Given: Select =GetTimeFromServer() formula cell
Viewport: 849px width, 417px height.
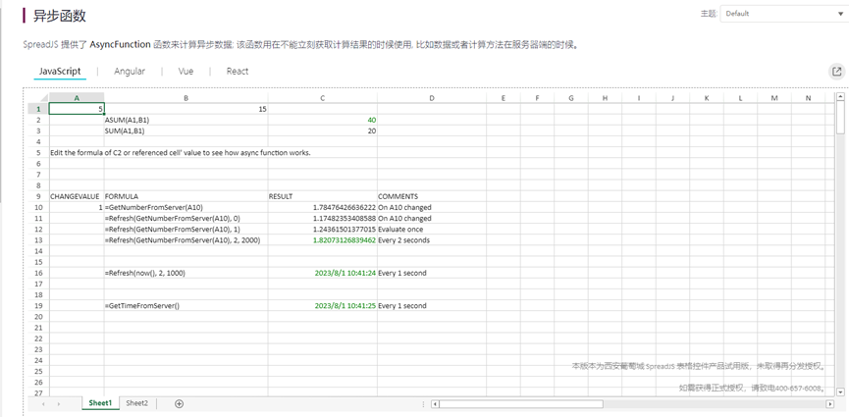Looking at the screenshot, I should pos(186,305).
